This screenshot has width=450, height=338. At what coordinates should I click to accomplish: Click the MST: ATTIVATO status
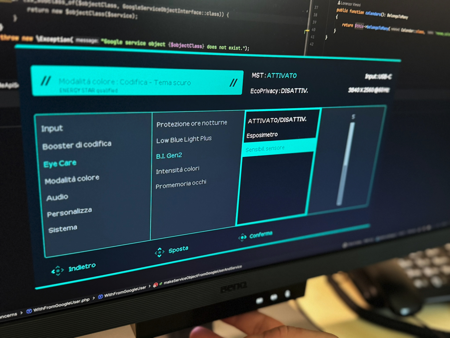pos(274,76)
